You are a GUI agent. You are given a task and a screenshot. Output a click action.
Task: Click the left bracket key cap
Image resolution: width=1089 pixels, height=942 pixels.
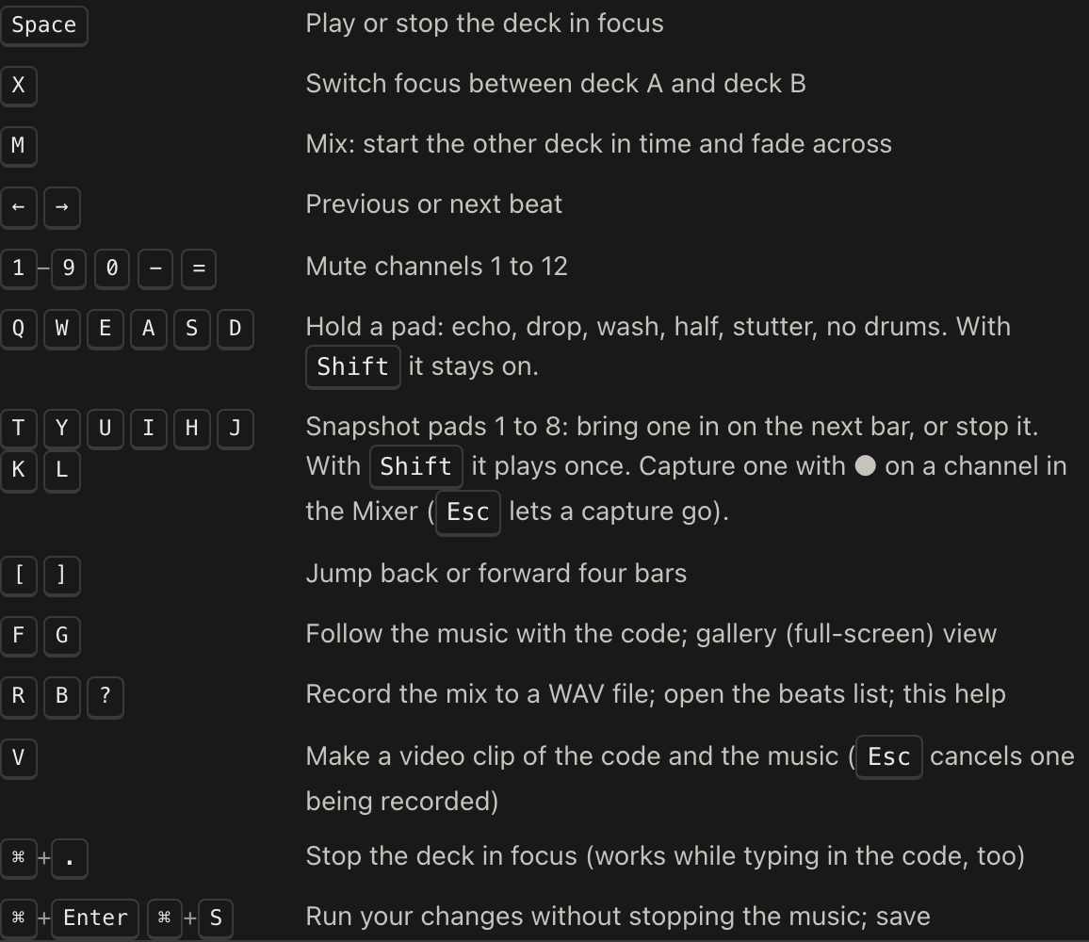click(18, 577)
